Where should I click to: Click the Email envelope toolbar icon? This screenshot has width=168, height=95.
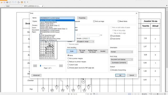point(10,2)
